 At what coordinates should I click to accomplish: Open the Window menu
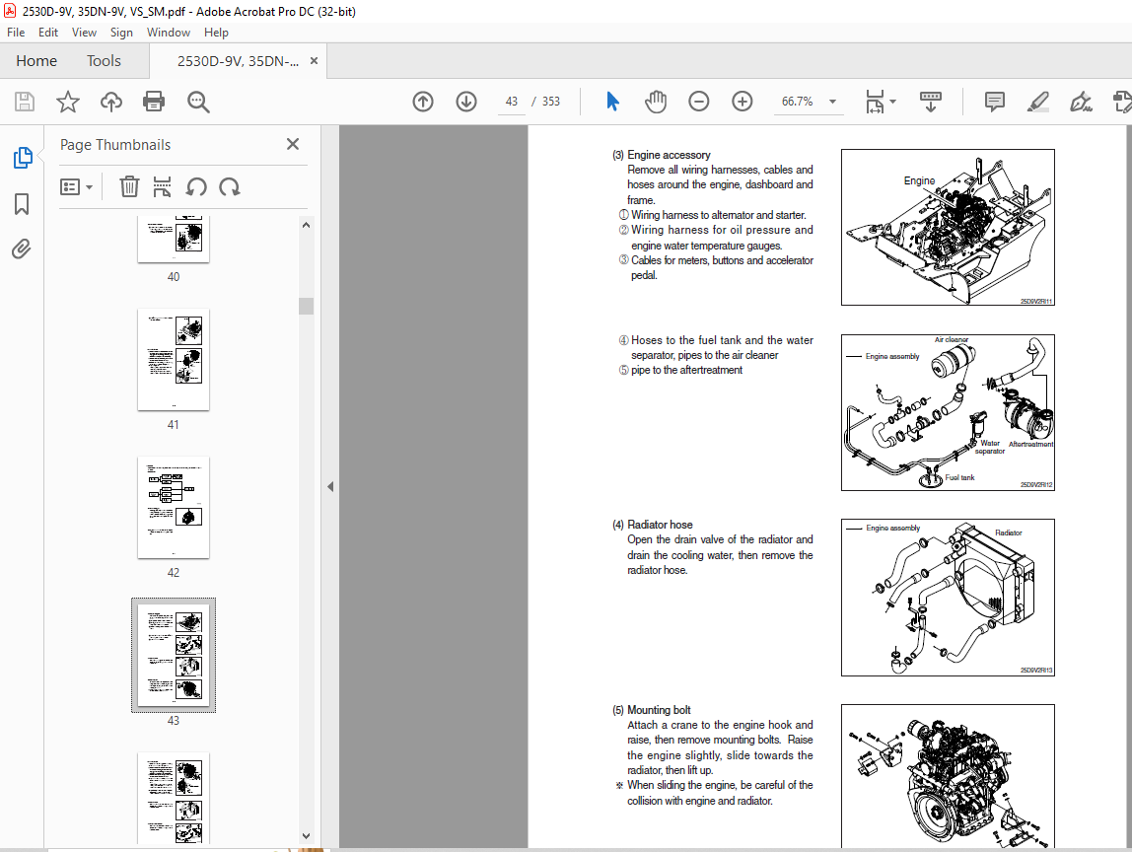click(x=169, y=33)
